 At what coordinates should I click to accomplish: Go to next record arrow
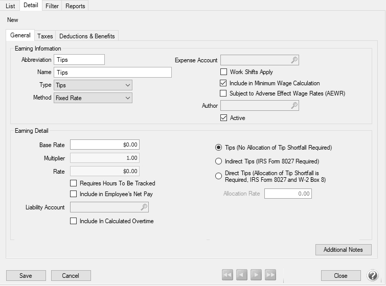[256, 275]
